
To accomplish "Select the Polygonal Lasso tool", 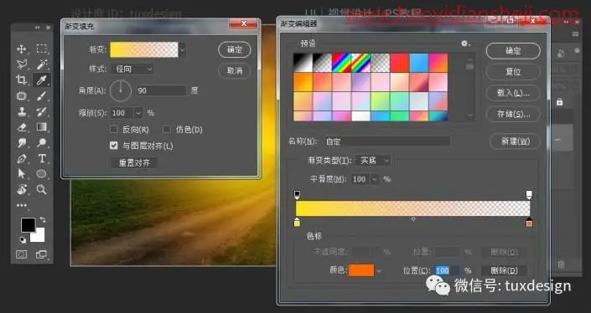I will (22, 64).
